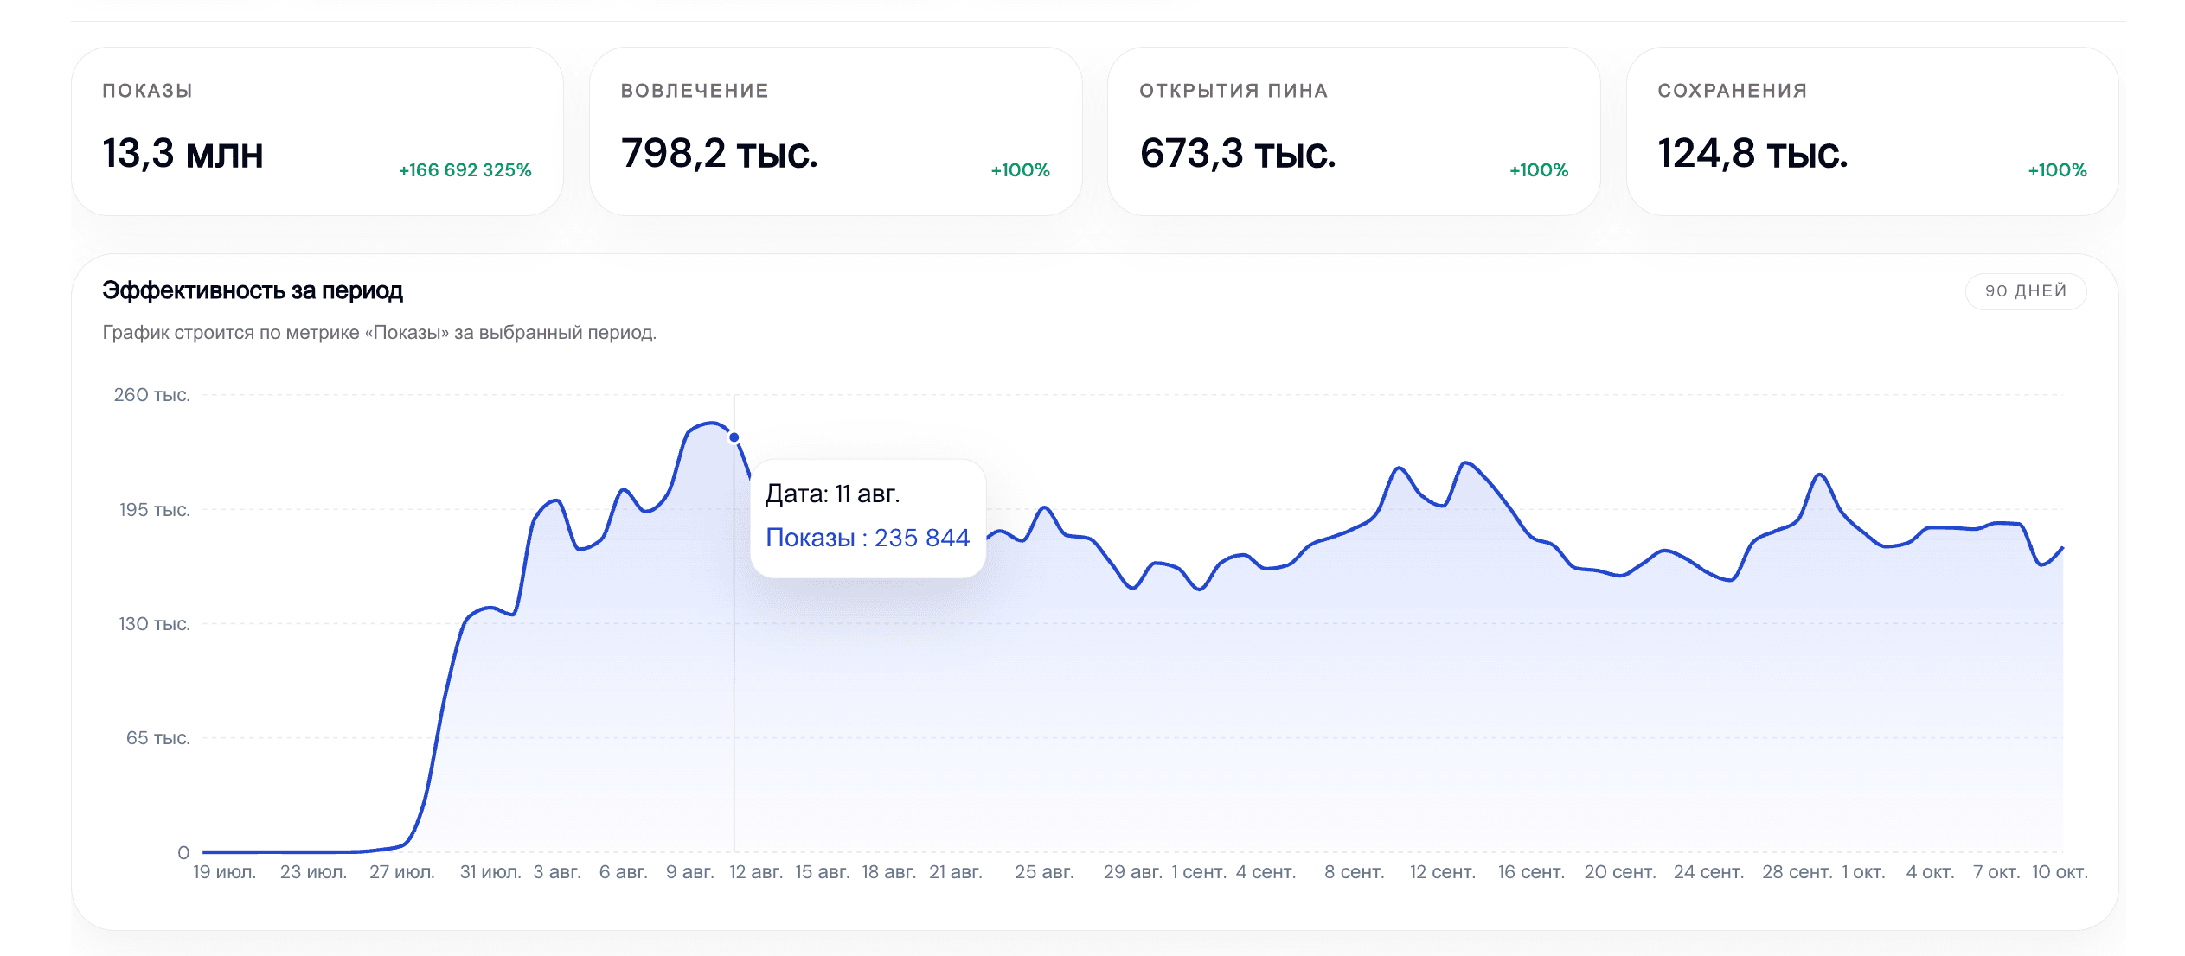Click the Дата: 11 авг. tooltip text
2185x956 pixels.
pyautogui.click(x=832, y=494)
